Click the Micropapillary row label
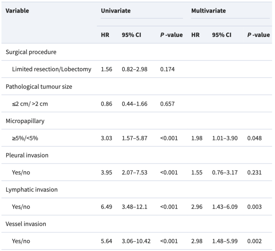 pyautogui.click(x=24, y=121)
